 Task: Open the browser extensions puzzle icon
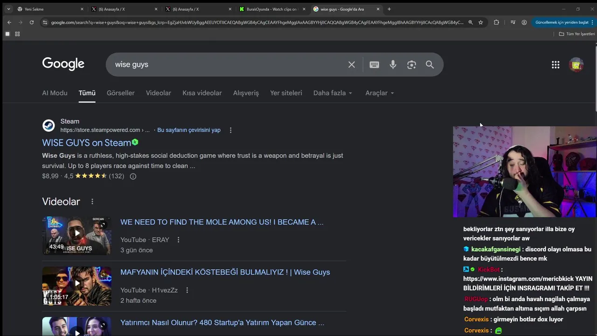pos(496,22)
